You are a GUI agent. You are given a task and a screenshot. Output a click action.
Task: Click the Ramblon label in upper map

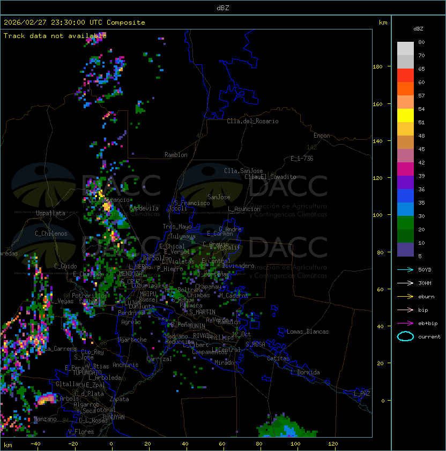click(x=176, y=155)
